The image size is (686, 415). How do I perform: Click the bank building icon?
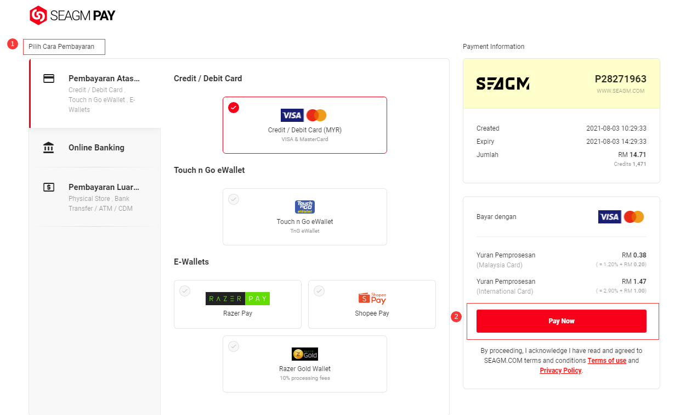[49, 148]
